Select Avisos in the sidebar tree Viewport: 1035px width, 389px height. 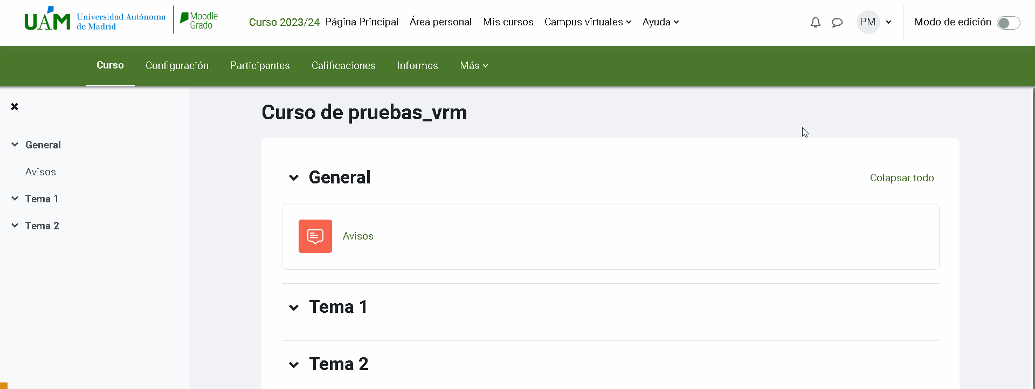(x=40, y=172)
